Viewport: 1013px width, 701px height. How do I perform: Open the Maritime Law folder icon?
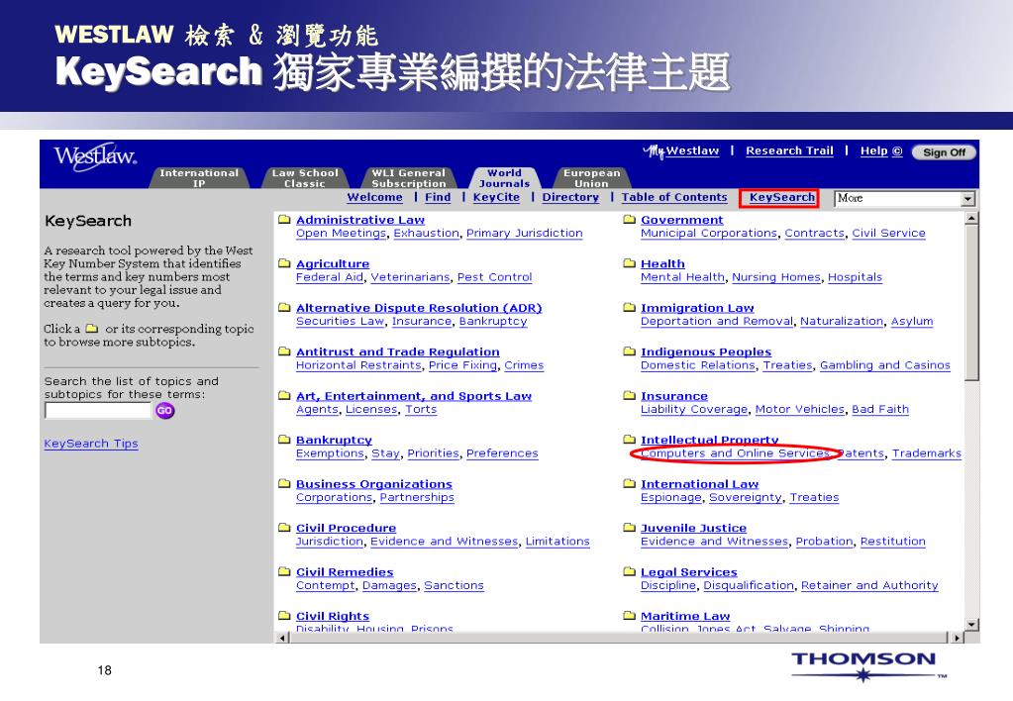coord(629,615)
